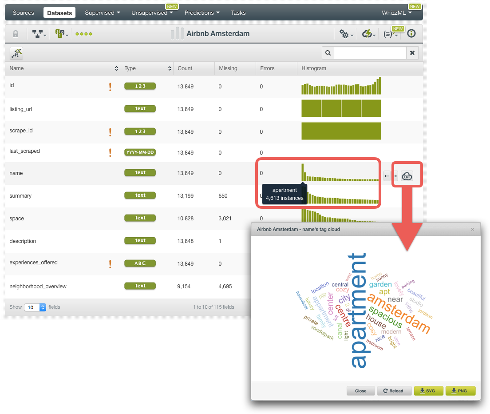Open the configure gears menu
The image size is (490, 414).
346,34
